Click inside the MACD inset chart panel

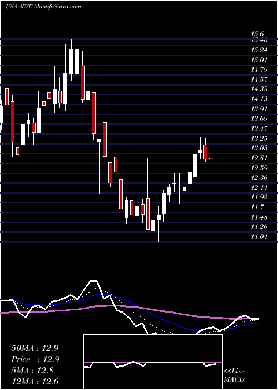[153, 362]
